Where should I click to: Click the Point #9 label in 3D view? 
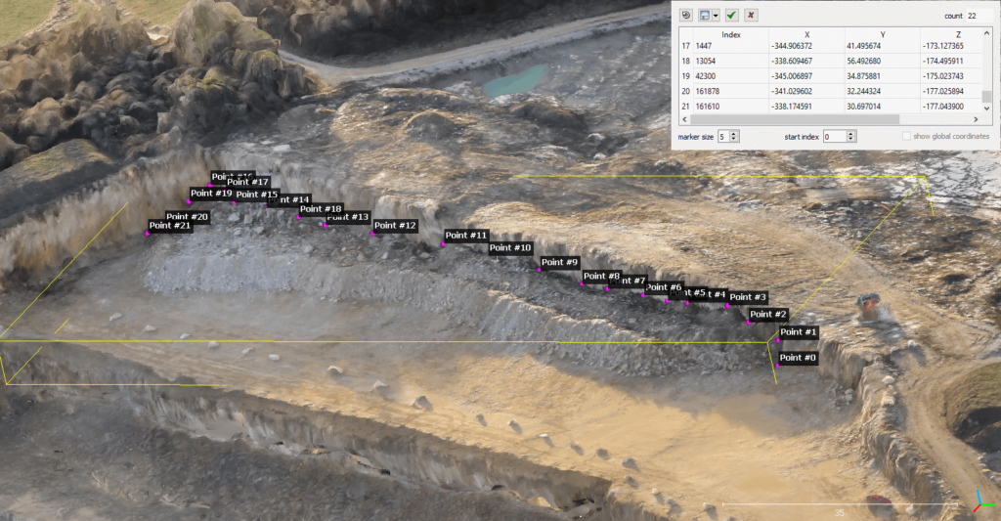click(x=559, y=262)
